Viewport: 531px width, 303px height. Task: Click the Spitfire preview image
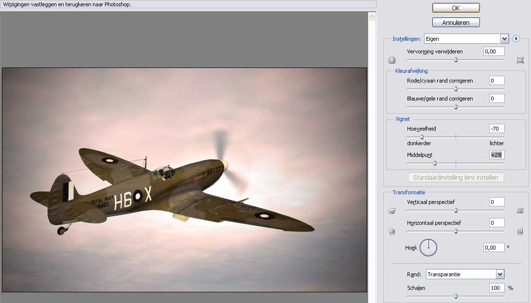185,180
